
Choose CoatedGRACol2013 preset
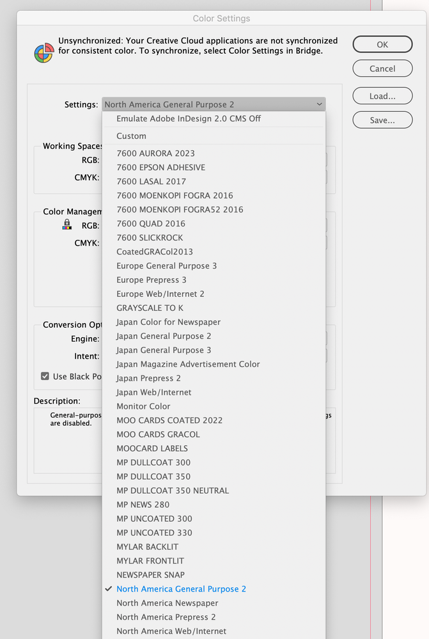click(x=214, y=252)
